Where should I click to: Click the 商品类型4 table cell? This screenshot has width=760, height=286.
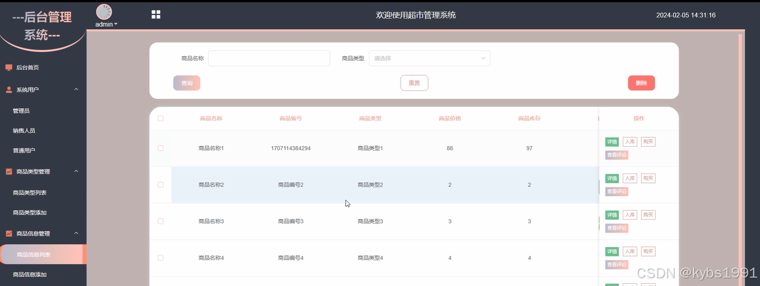click(370, 258)
